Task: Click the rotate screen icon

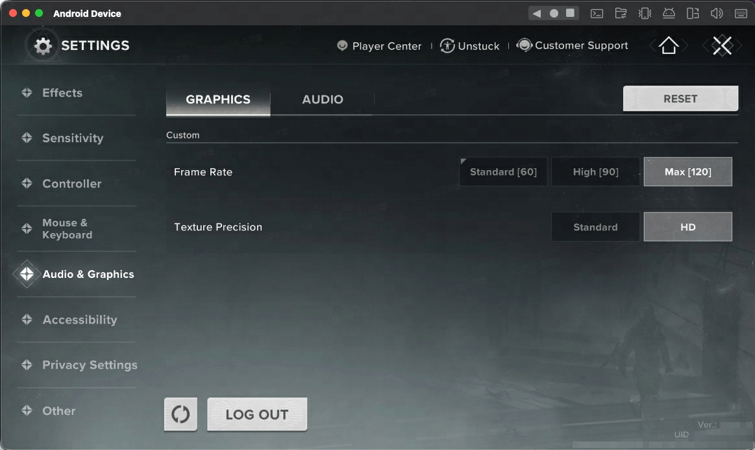Action: point(693,13)
